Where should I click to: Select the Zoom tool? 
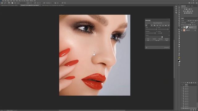(179, 55)
